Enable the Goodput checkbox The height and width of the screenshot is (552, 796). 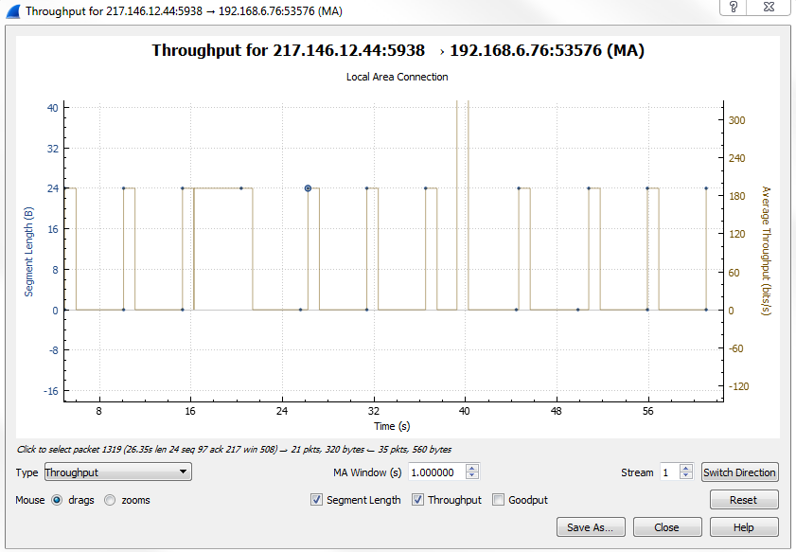[x=498, y=500]
